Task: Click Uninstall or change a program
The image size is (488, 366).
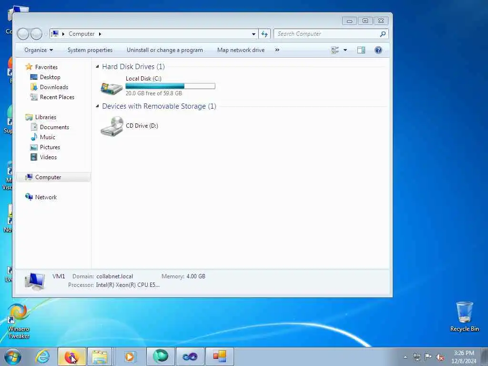Action: pyautogui.click(x=164, y=50)
